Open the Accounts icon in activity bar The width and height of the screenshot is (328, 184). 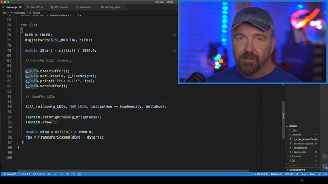point(325,156)
